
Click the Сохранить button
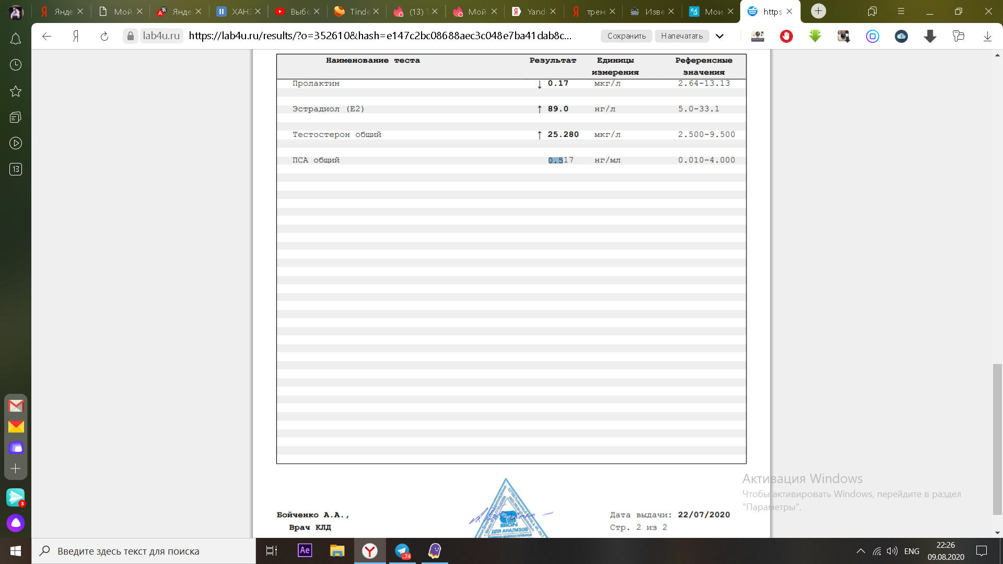[626, 36]
